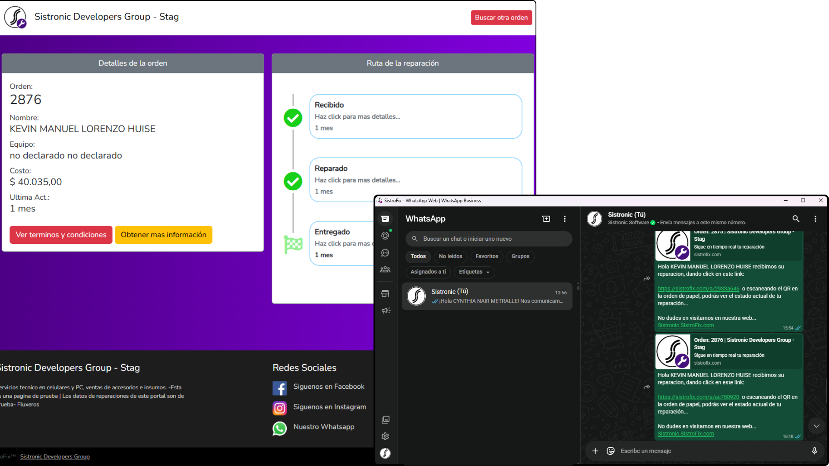Open the Channels icon in WhatsApp sidebar
The height and width of the screenshot is (466, 829).
385,253
